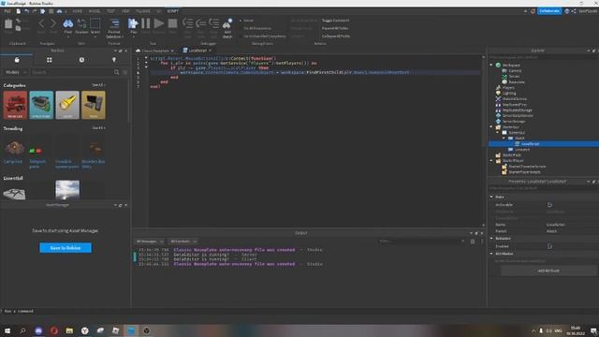
Task: Switch to the TEST ribbon tab
Action: point(110,11)
